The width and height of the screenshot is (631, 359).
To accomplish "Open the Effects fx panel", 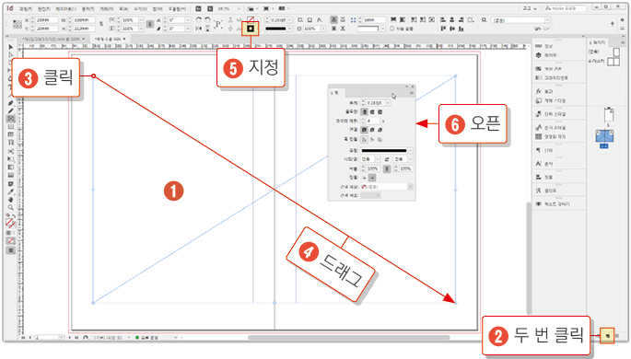I will coord(544,92).
